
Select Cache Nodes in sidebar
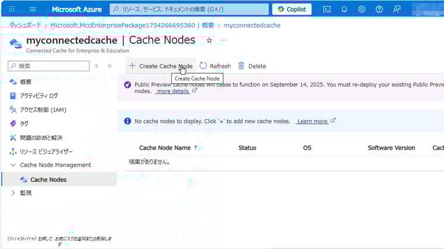pos(59,179)
